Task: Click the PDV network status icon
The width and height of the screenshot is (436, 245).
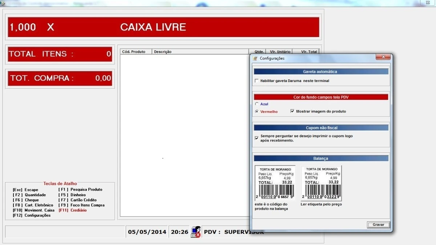Action: click(195, 232)
